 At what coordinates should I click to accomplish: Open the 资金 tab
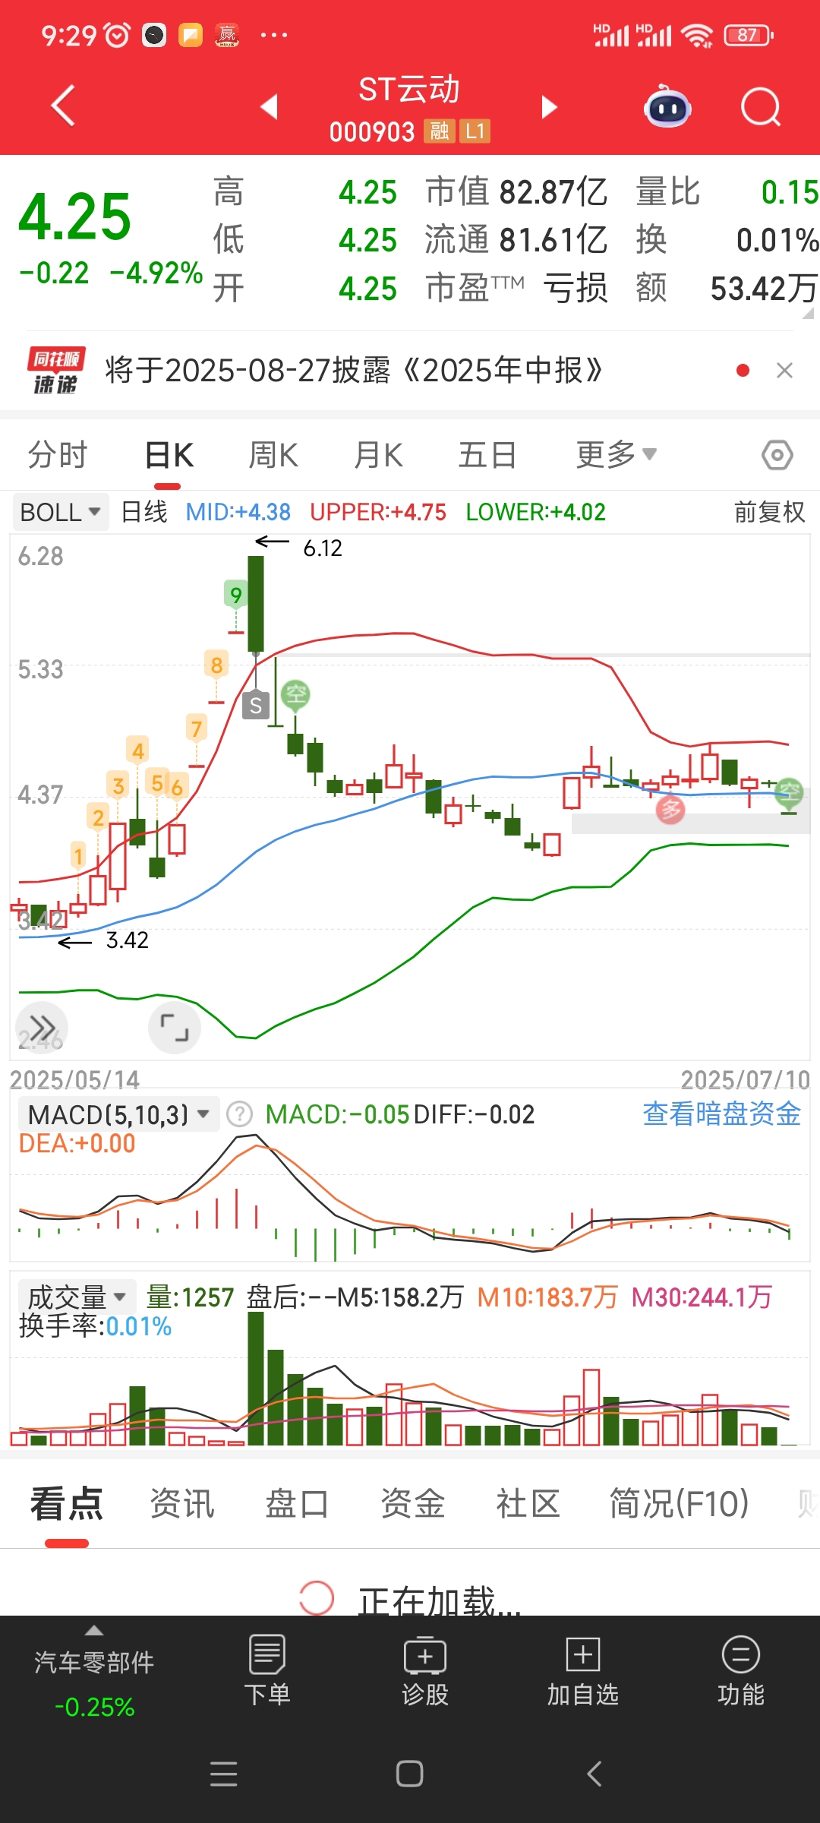click(412, 1503)
